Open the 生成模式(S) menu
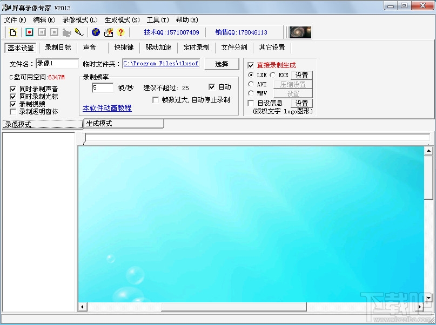Viewport: 436px width, 325px height. (x=122, y=20)
